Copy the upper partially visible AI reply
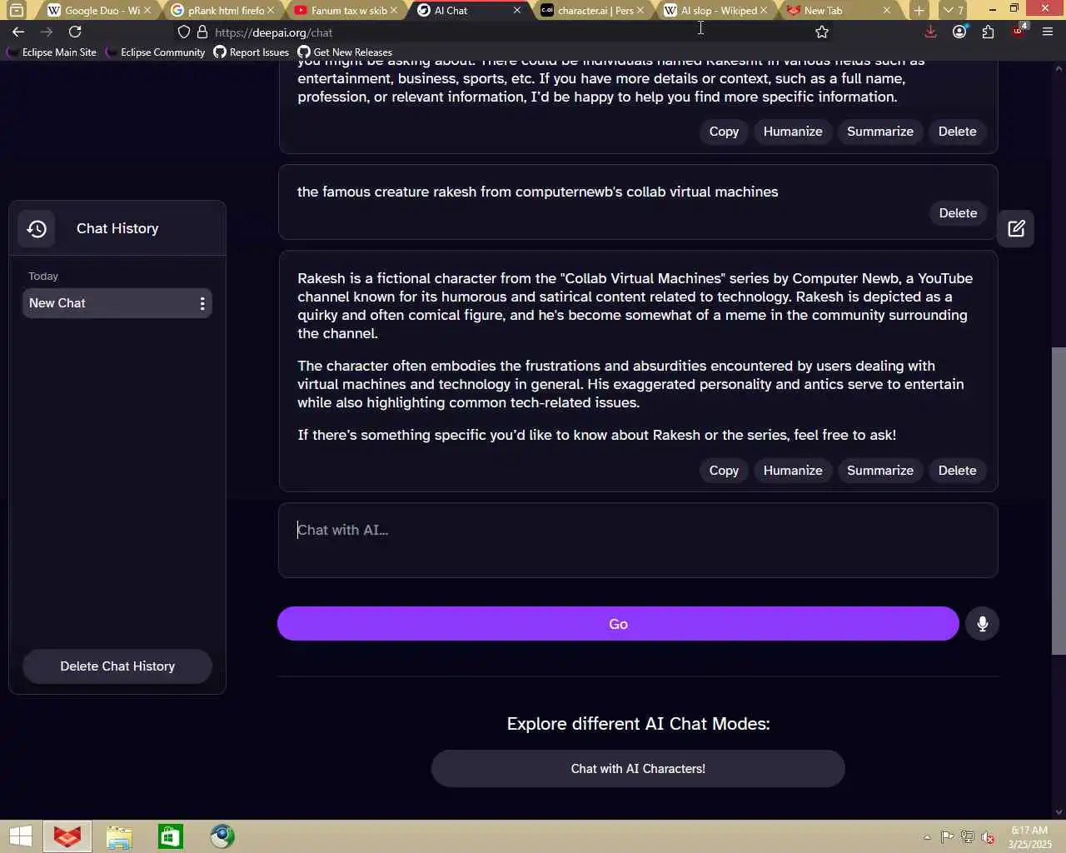This screenshot has height=853, width=1066. (x=724, y=132)
